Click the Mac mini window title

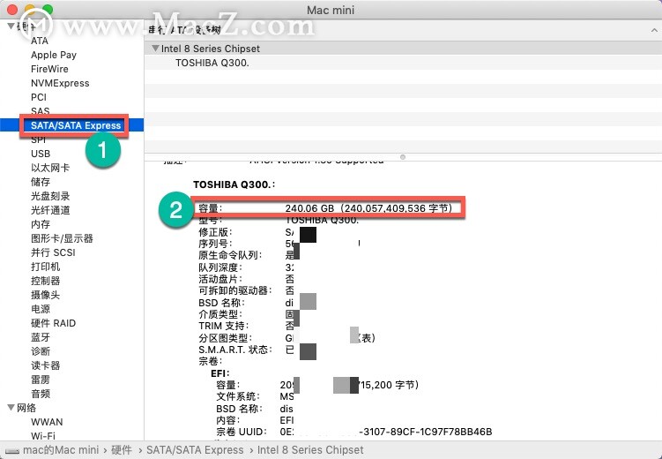331,10
